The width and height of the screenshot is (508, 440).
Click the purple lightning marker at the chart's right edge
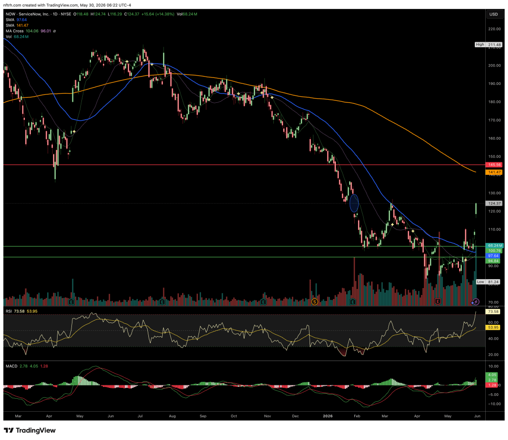[476, 302]
